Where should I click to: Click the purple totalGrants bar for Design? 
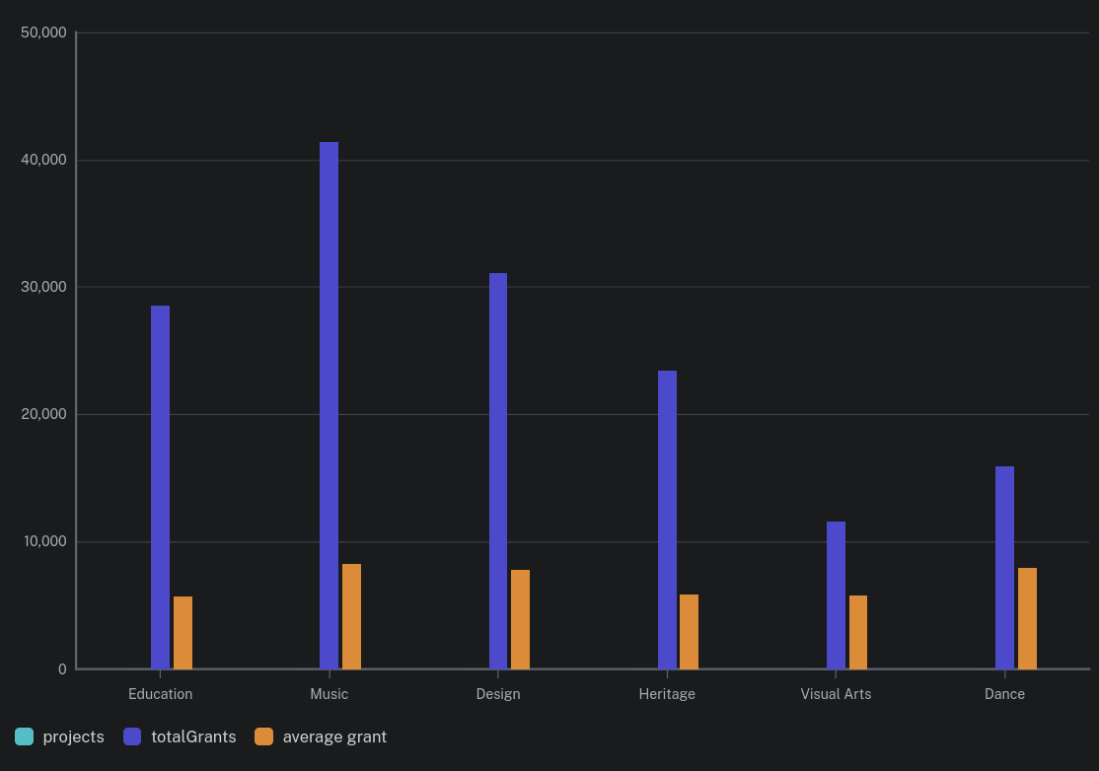click(x=497, y=468)
